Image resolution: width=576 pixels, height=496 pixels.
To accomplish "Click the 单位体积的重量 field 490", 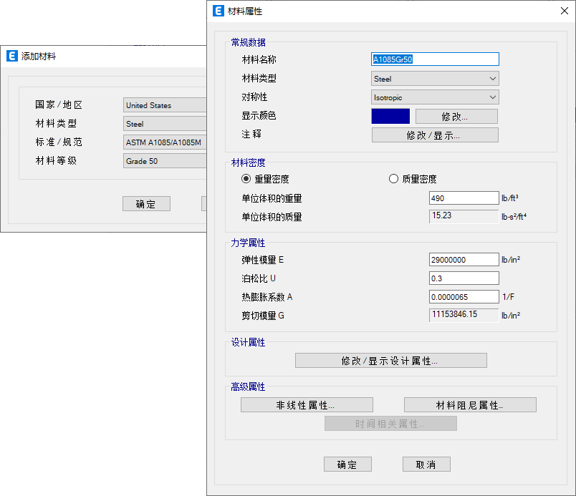I will point(464,198).
